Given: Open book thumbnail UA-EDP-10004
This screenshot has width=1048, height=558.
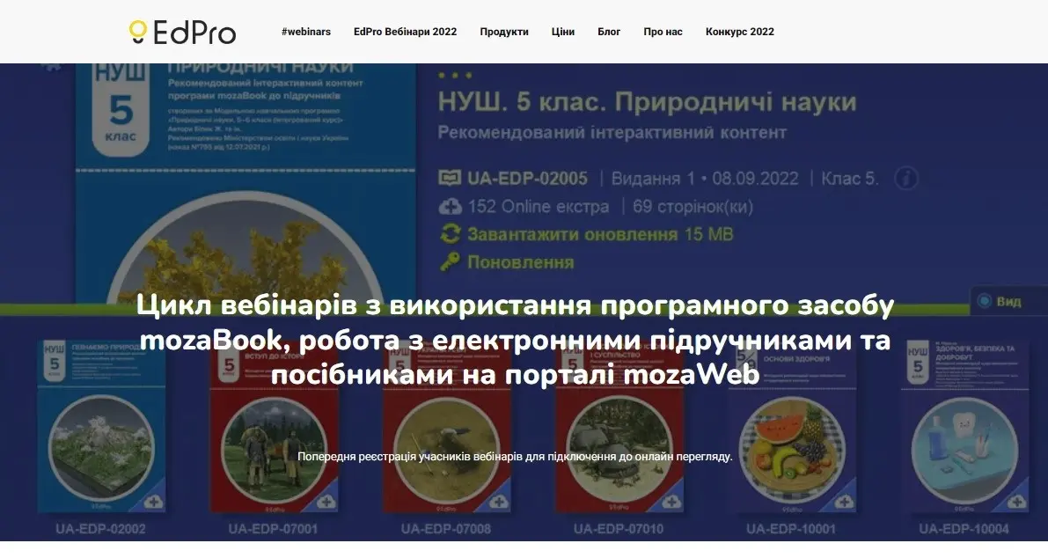Looking at the screenshot, I should (964, 426).
